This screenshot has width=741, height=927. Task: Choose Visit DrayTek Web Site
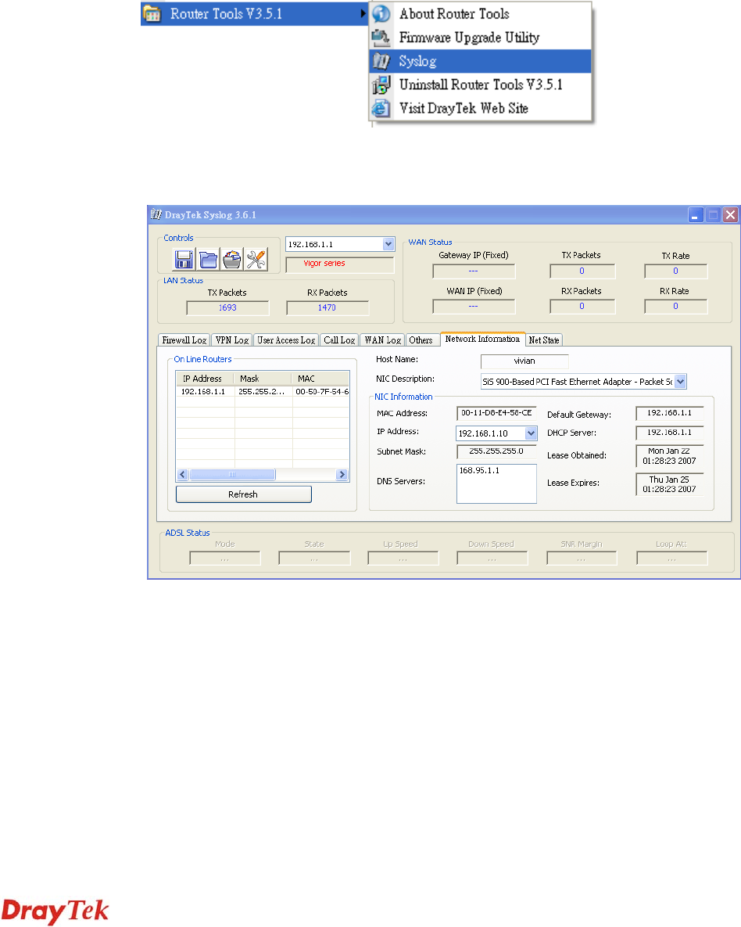481,108
